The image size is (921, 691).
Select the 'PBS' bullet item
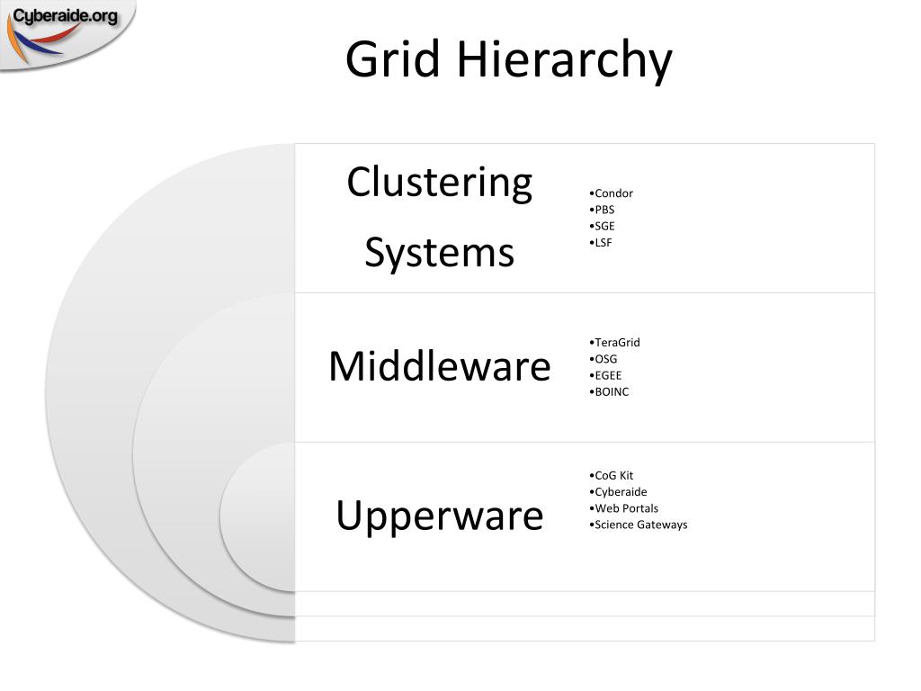(602, 210)
